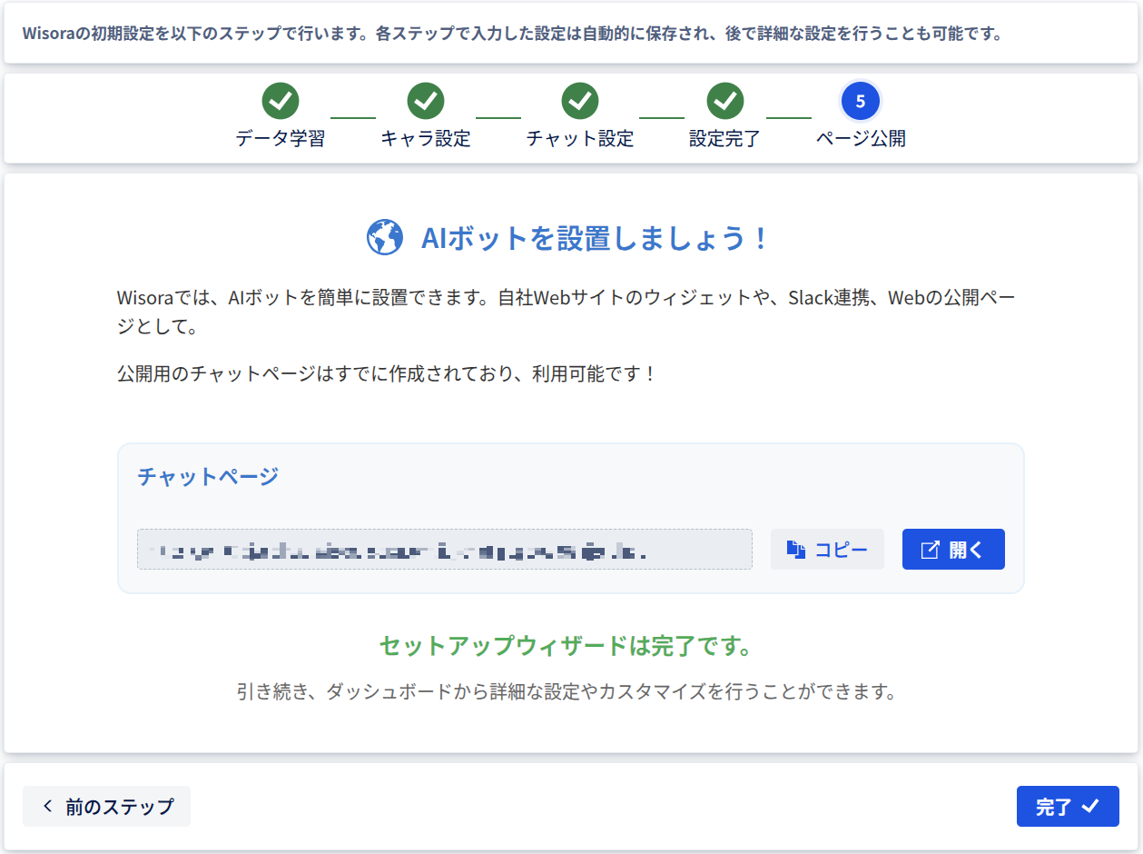Screen dimensions: 1143x854
Task: Select the 設定完了 step label
Action: tap(724, 139)
